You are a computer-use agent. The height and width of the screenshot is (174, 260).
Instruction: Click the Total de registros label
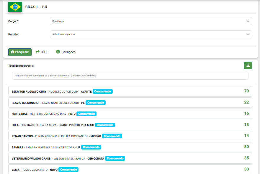(20, 66)
